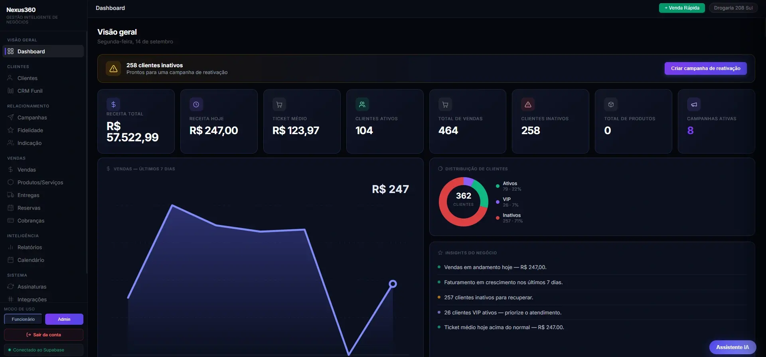
Task: Open Fidelidade in the sidebar
Action: 43,130
